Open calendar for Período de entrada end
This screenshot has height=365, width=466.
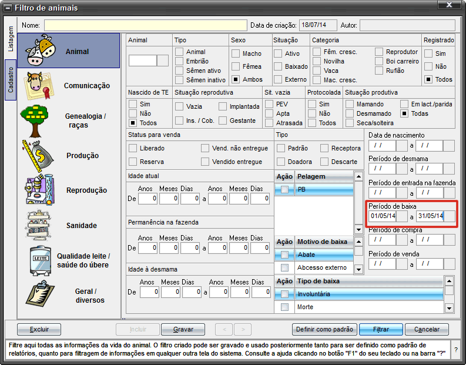(x=449, y=193)
